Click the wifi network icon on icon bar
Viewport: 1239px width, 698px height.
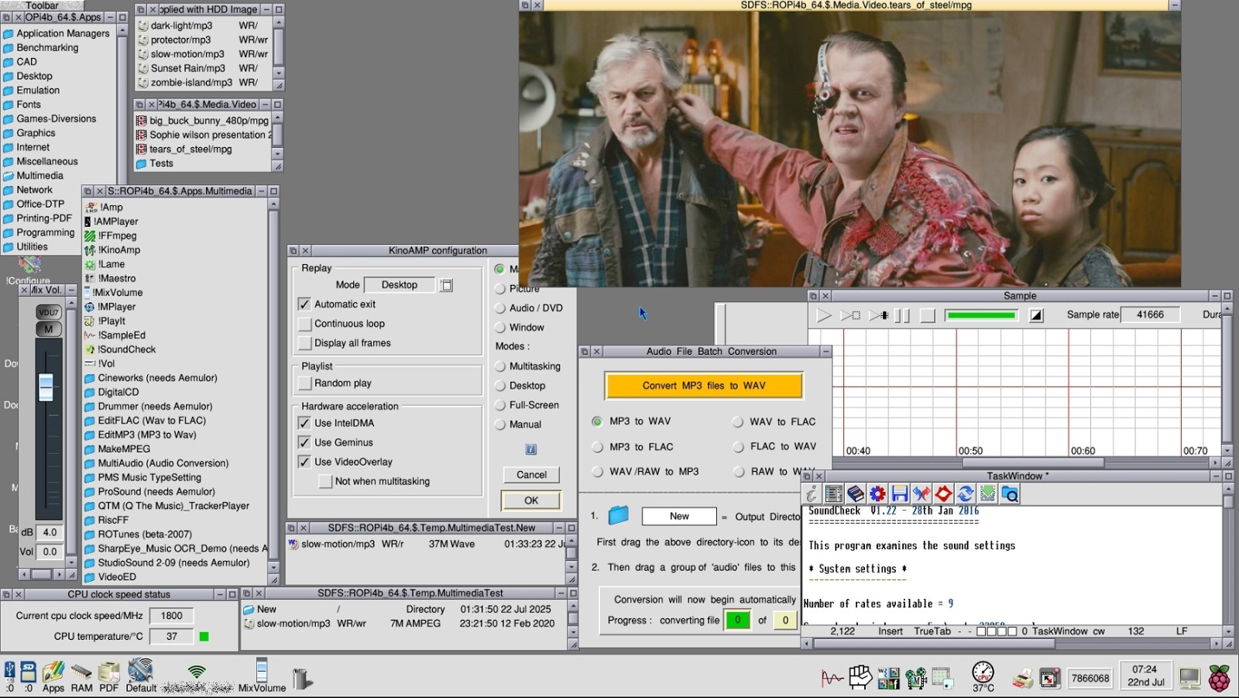point(197,671)
